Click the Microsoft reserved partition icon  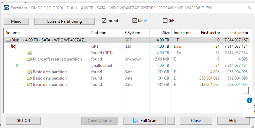click(x=30, y=59)
